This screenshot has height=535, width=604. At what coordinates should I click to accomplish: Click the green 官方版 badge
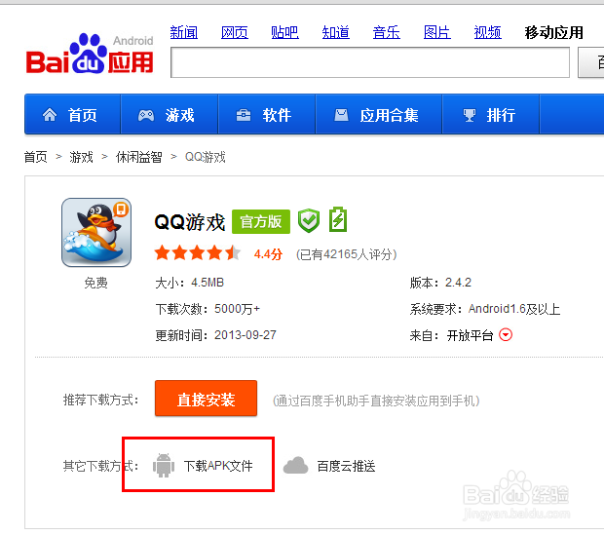(x=261, y=221)
